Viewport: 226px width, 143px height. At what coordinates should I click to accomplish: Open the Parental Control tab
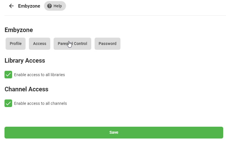click(72, 44)
